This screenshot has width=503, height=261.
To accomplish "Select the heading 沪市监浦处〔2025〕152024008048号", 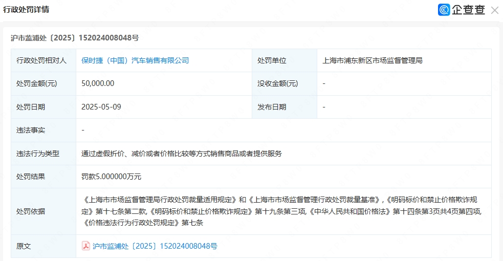I will coord(75,38).
